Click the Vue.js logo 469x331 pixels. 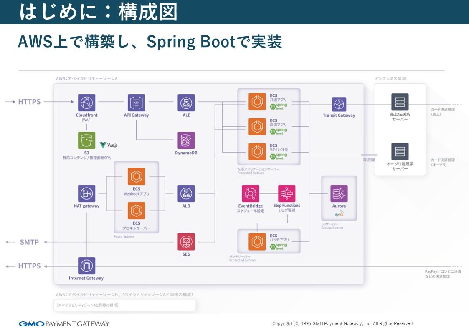point(109,145)
